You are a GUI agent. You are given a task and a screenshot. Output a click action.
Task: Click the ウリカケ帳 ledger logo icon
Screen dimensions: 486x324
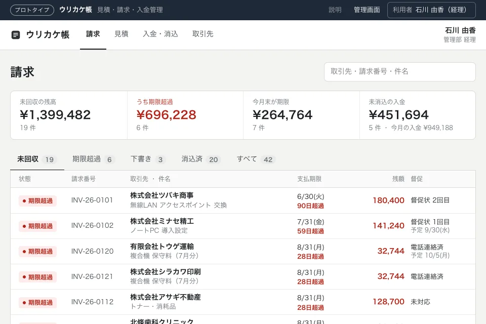point(16,35)
